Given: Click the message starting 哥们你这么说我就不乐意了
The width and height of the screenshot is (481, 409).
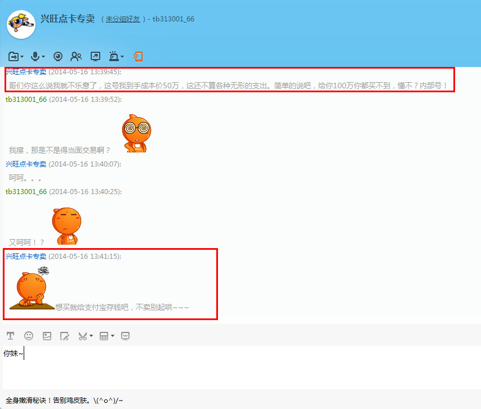Looking at the screenshot, I should point(228,86).
